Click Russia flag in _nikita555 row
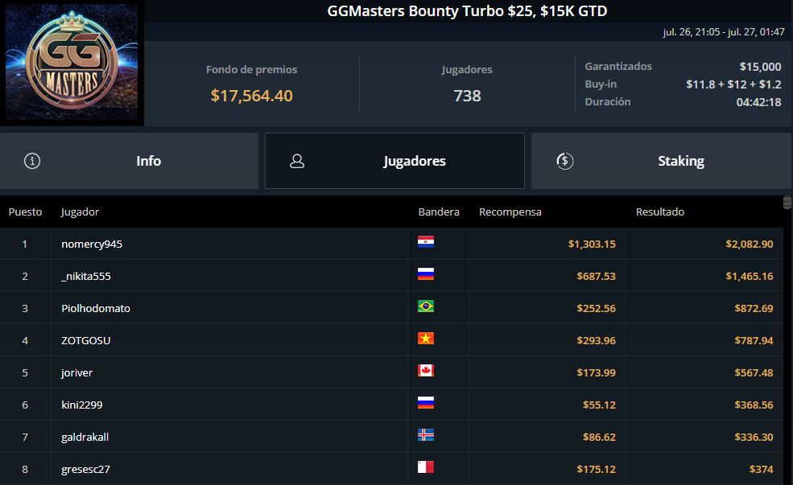Image resolution: width=793 pixels, height=485 pixels. pyautogui.click(x=426, y=274)
